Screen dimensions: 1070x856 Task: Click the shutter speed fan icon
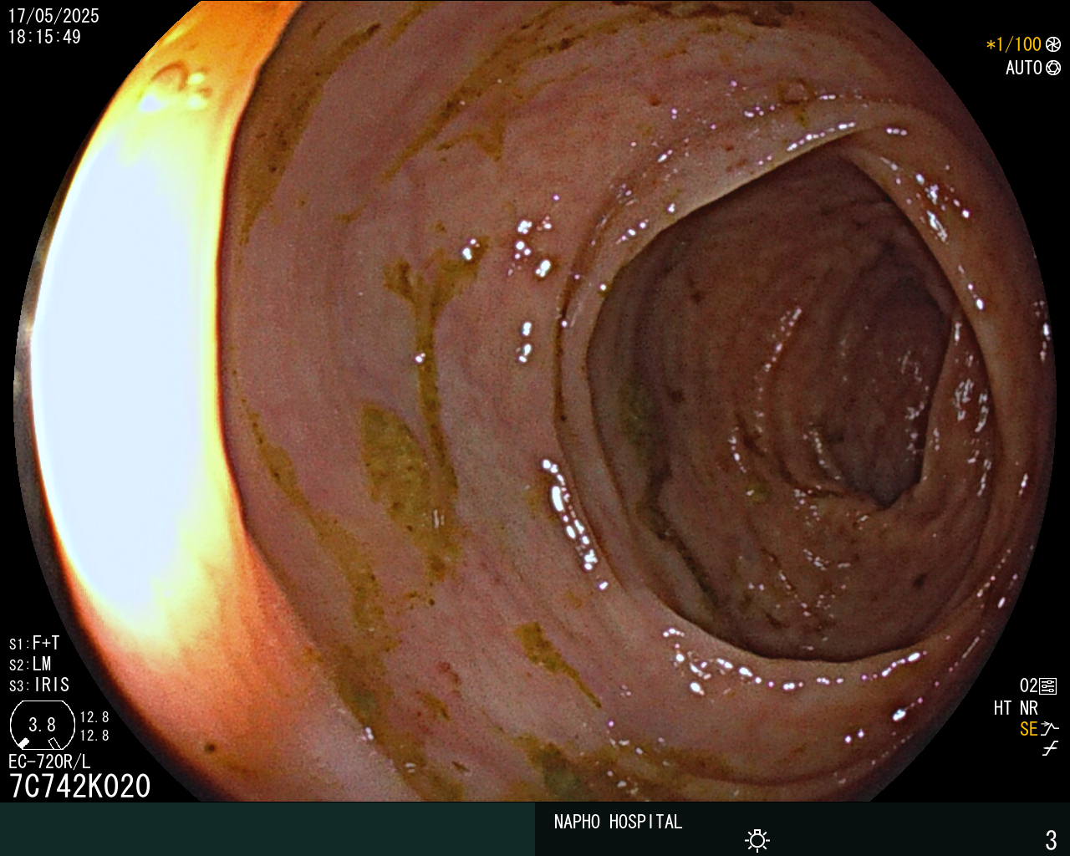click(1053, 44)
